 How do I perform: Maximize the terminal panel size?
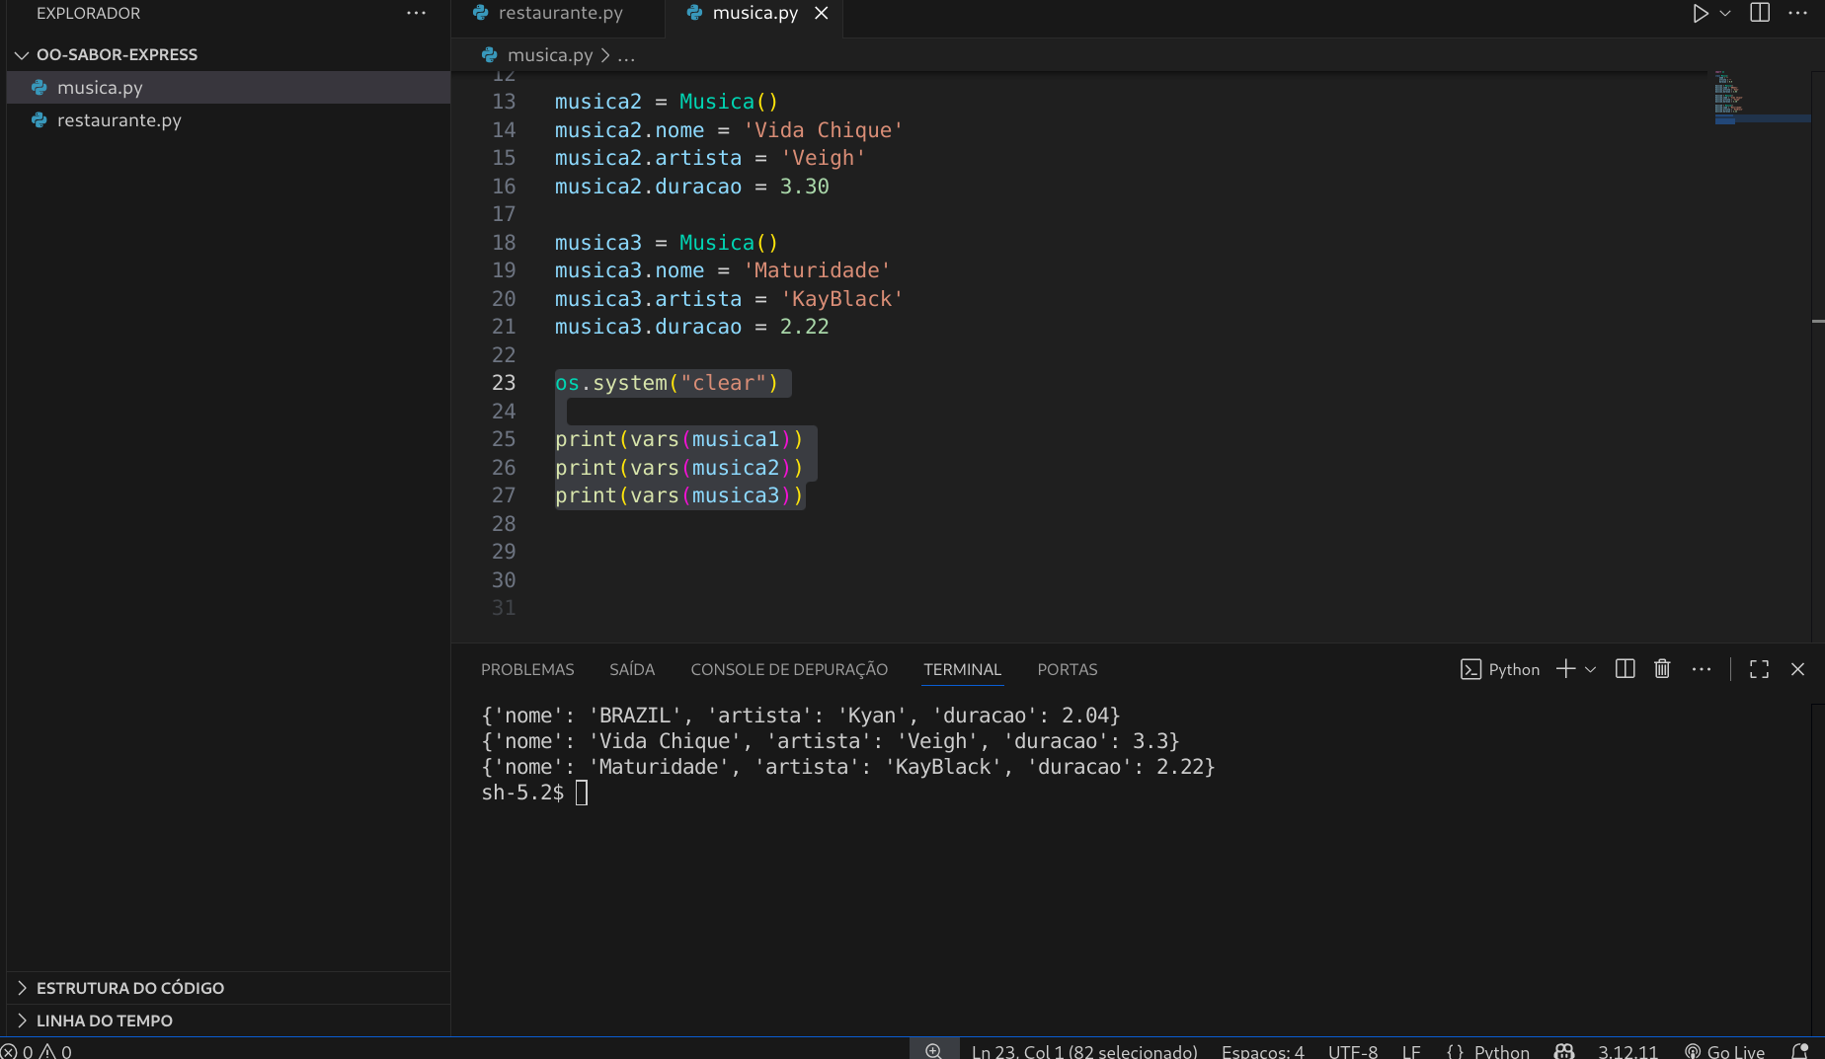coord(1759,669)
